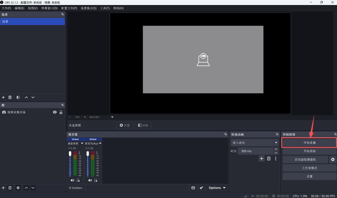This screenshot has width=337, height=198.
Task: Increase 时长 duration with up stepper
Action: pyautogui.click(x=276, y=149)
